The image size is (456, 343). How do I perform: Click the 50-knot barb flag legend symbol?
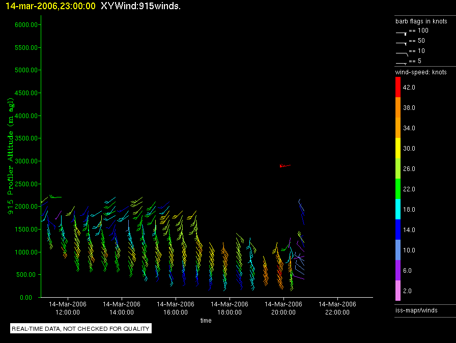pyautogui.click(x=401, y=42)
